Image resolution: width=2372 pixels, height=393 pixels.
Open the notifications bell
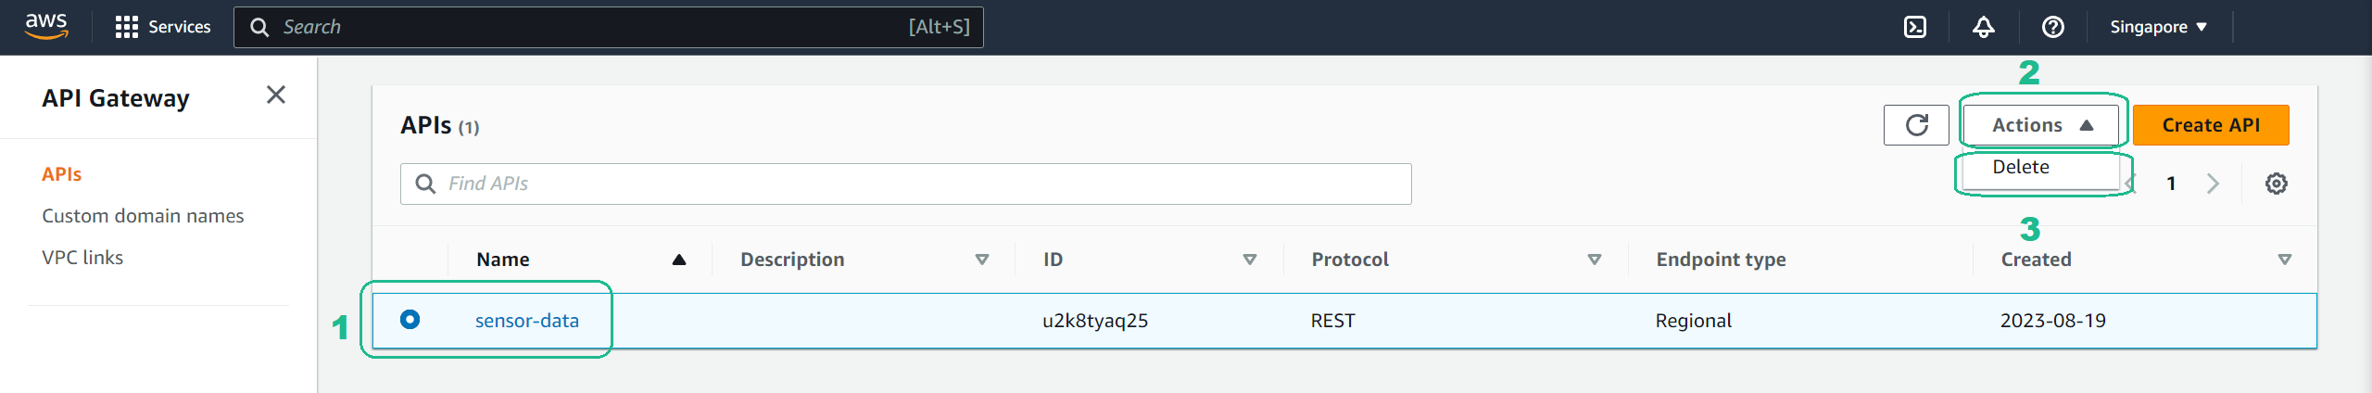point(1984,27)
